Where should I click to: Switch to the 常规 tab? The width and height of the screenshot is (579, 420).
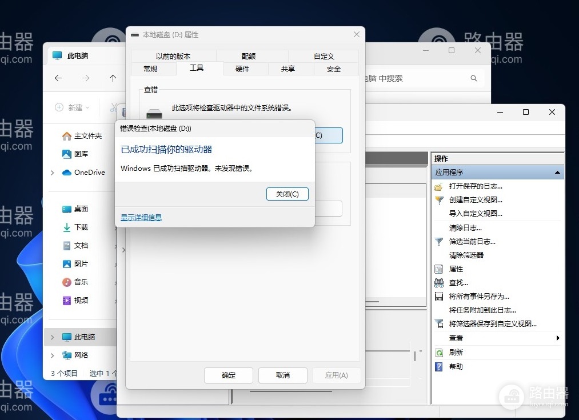pyautogui.click(x=150, y=69)
